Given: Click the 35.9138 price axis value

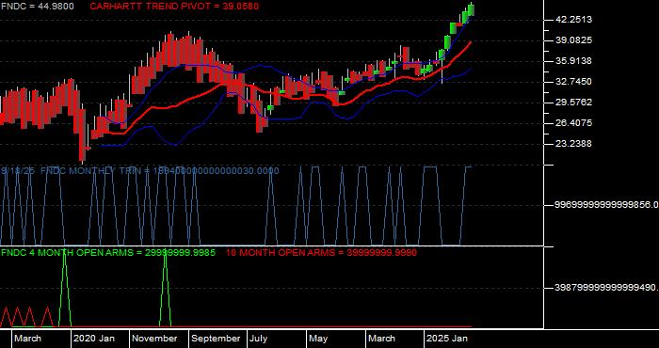Looking at the screenshot, I should (x=573, y=61).
